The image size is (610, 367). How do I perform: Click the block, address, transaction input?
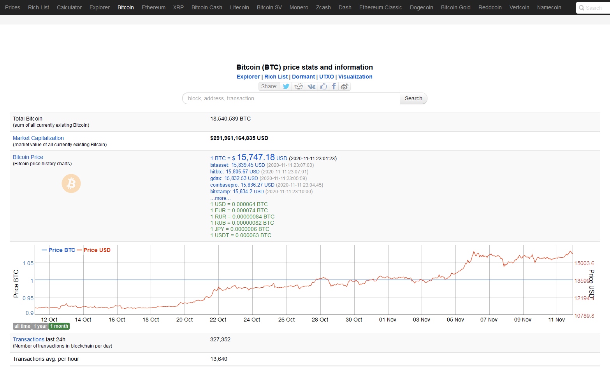coord(291,98)
